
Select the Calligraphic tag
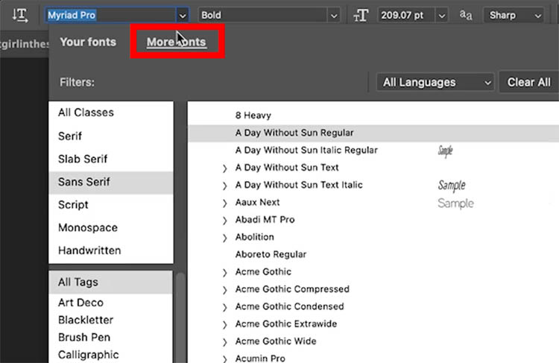pos(111,355)
